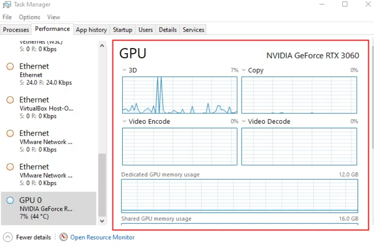The image size is (374, 246).
Task: Click sidebar scrollbar down arrow
Action: (102, 221)
